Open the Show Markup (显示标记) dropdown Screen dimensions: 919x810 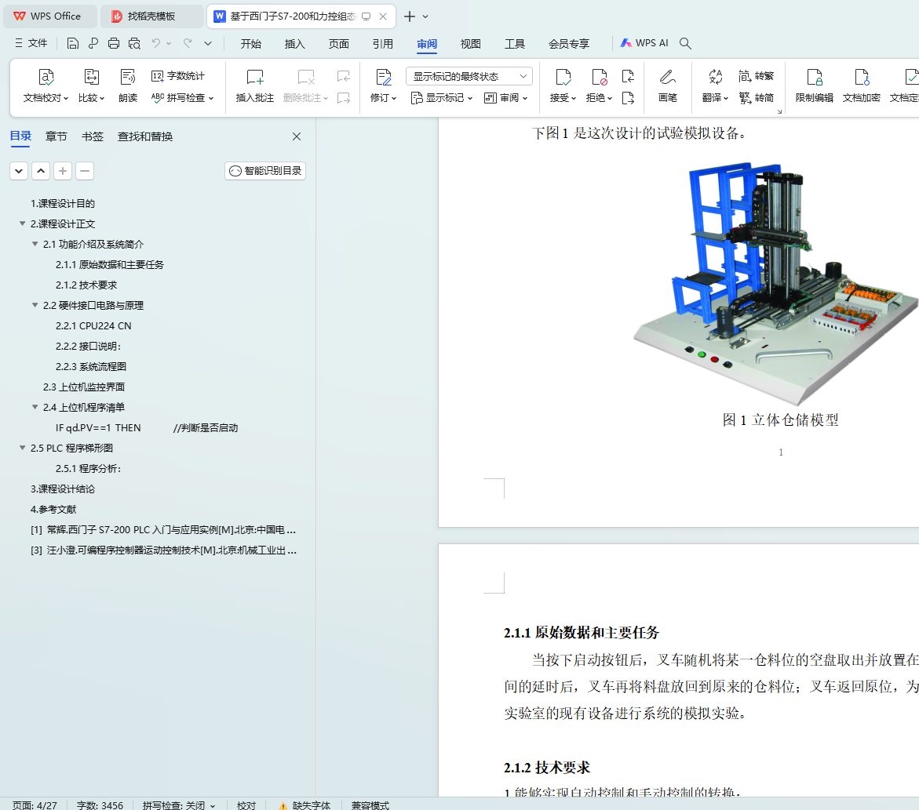click(442, 98)
